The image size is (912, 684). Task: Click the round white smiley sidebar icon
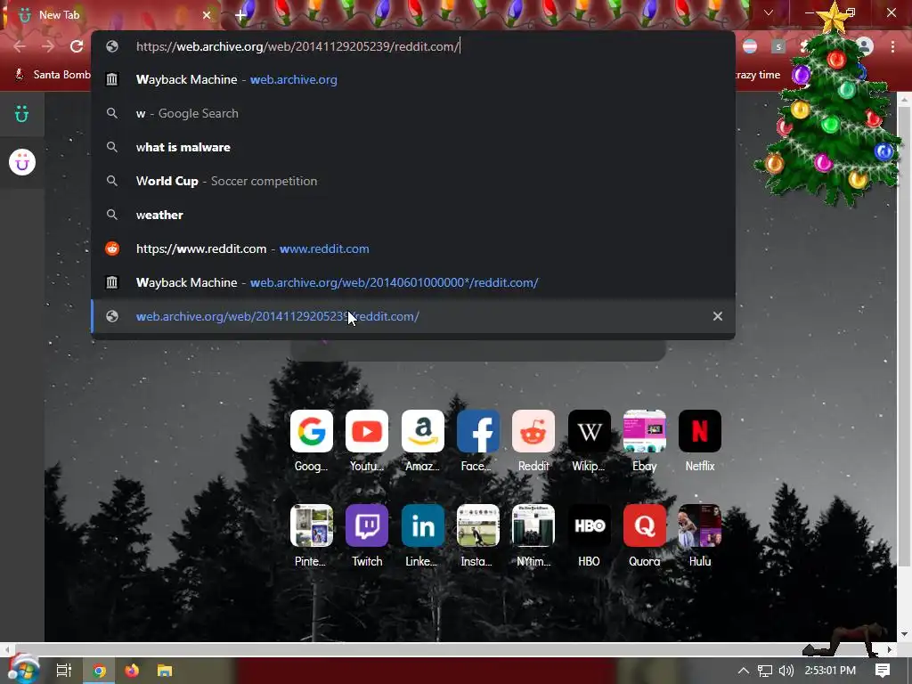(22, 162)
